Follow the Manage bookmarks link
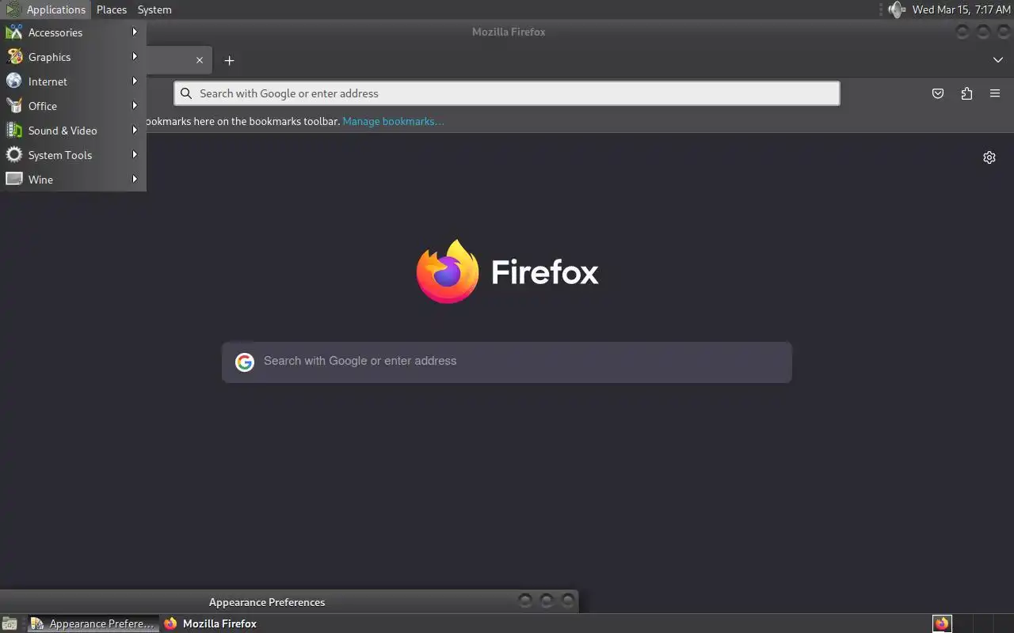1014x633 pixels. click(x=393, y=121)
